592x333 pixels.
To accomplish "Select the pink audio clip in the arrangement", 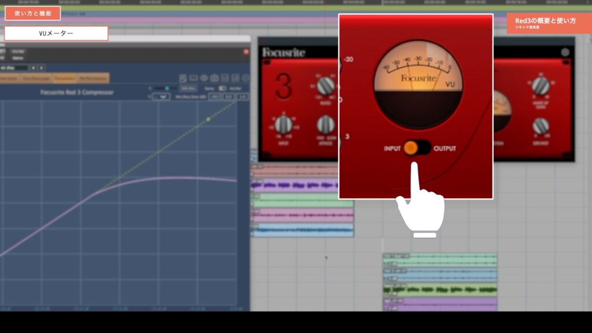I will tap(303, 215).
